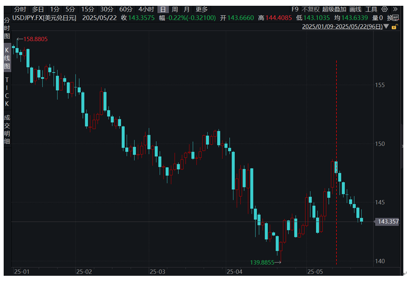Screen dimensions: 407x281
Task: Click the F9 button
Action: (295, 9)
